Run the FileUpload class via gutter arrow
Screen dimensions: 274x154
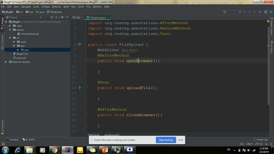(x=80, y=44)
